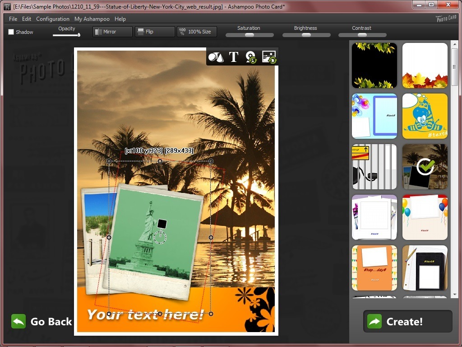
Task: Click the template list scrollbar
Action: click(454, 68)
